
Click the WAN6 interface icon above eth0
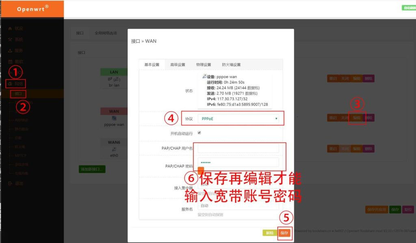tap(114, 149)
